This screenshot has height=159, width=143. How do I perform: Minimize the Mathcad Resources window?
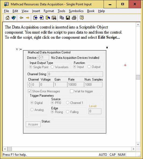point(110,4)
